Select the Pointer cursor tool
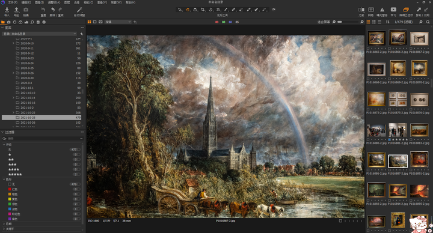This screenshot has width=433, height=233. [180, 10]
